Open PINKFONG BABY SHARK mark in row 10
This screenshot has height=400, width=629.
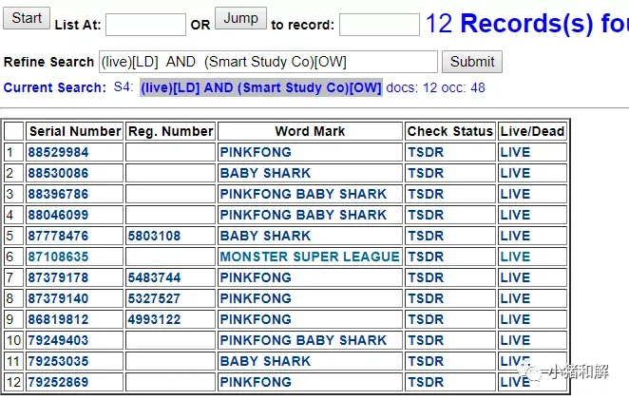coord(304,340)
